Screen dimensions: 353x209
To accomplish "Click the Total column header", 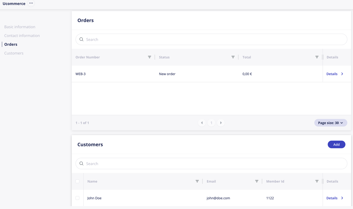I will [247, 57].
